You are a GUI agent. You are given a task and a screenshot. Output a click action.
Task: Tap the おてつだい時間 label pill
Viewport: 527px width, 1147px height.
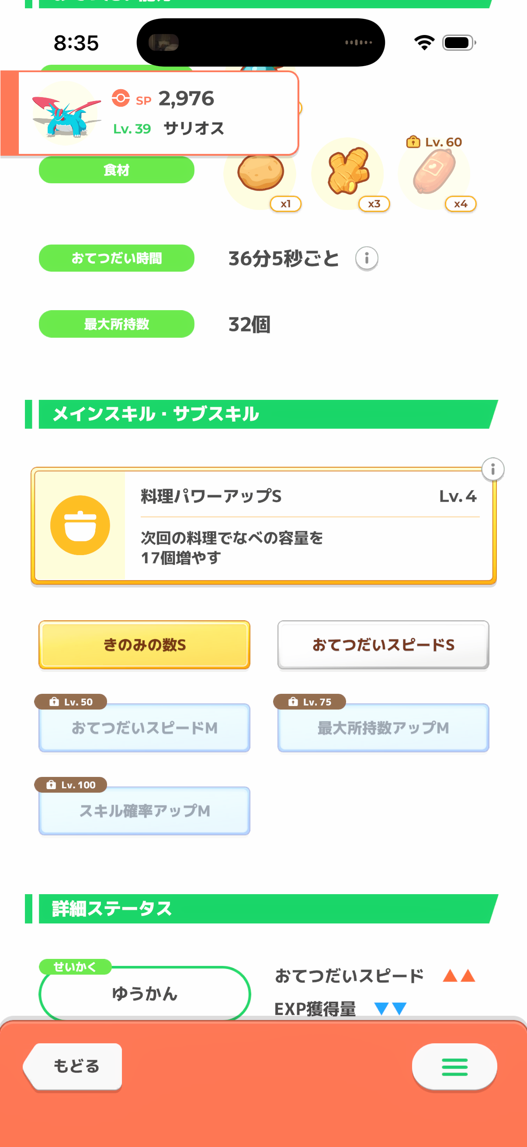117,258
